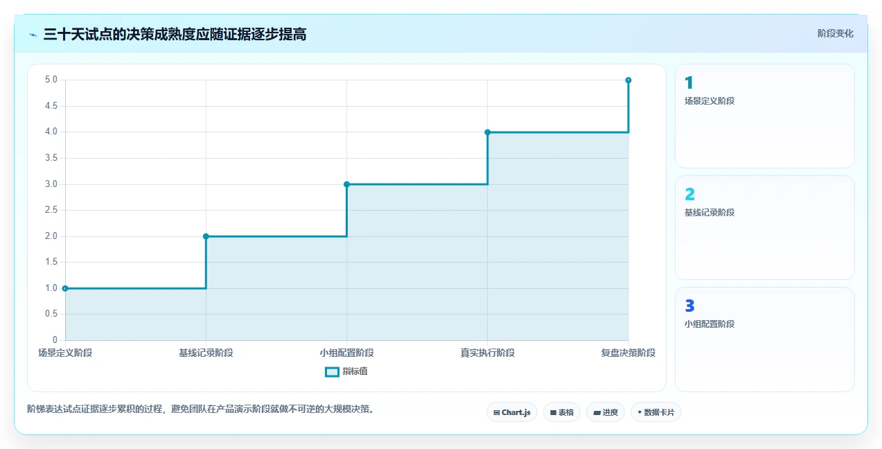Select the Chart.js chip
The width and height of the screenshot is (882, 449).
[512, 412]
